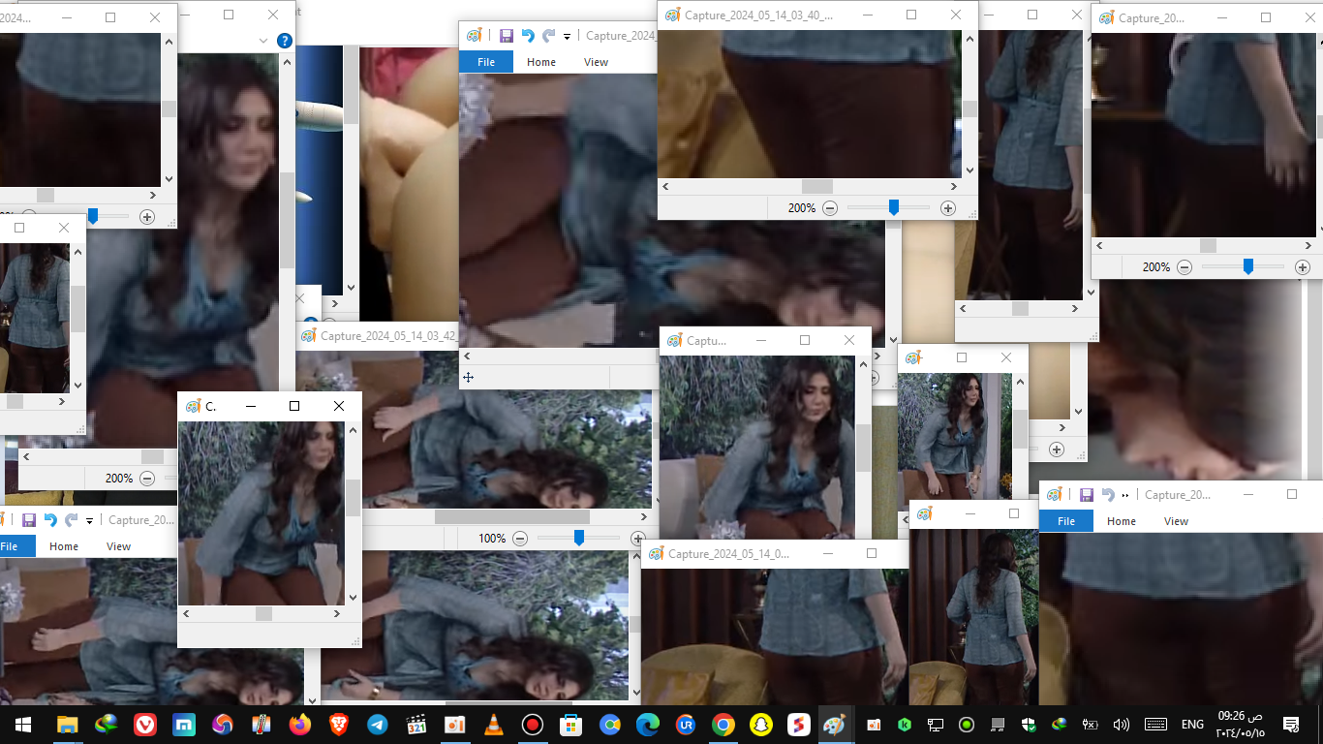Click the zoom slider in the 100% window
The image size is (1323, 744).
578,538
